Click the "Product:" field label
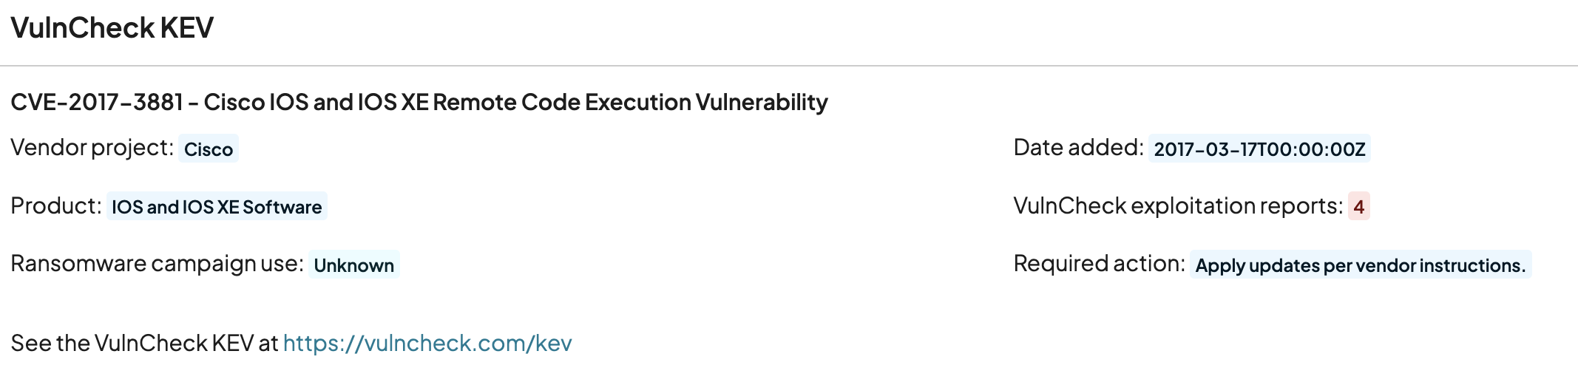 click(x=55, y=206)
